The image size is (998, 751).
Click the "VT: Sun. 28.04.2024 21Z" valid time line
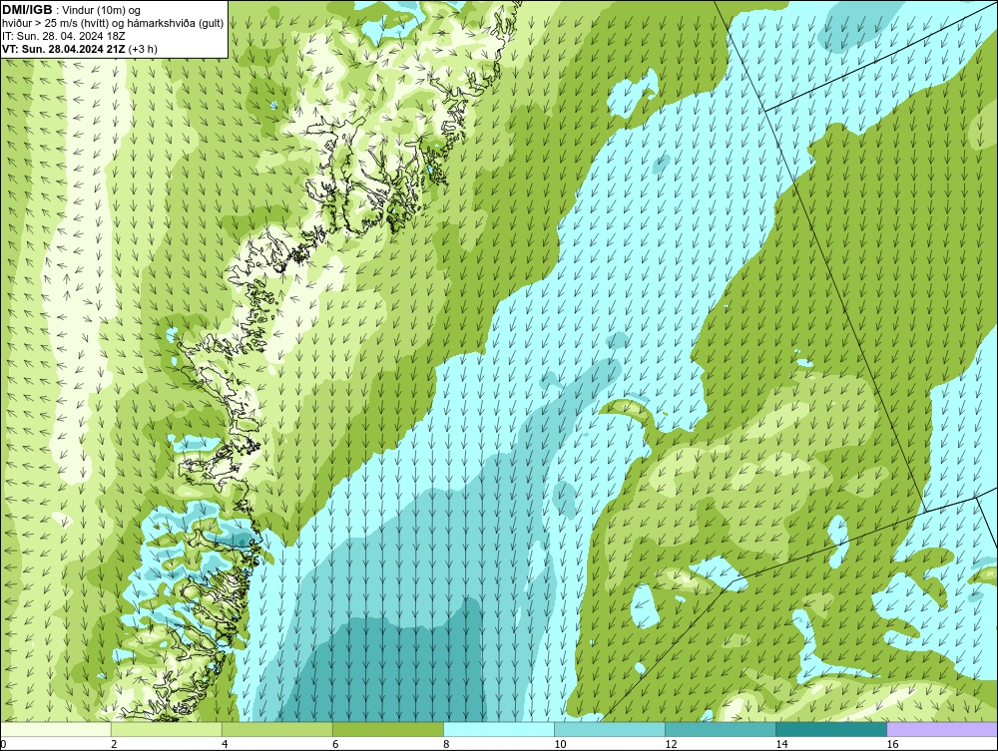pyautogui.click(x=64, y=49)
